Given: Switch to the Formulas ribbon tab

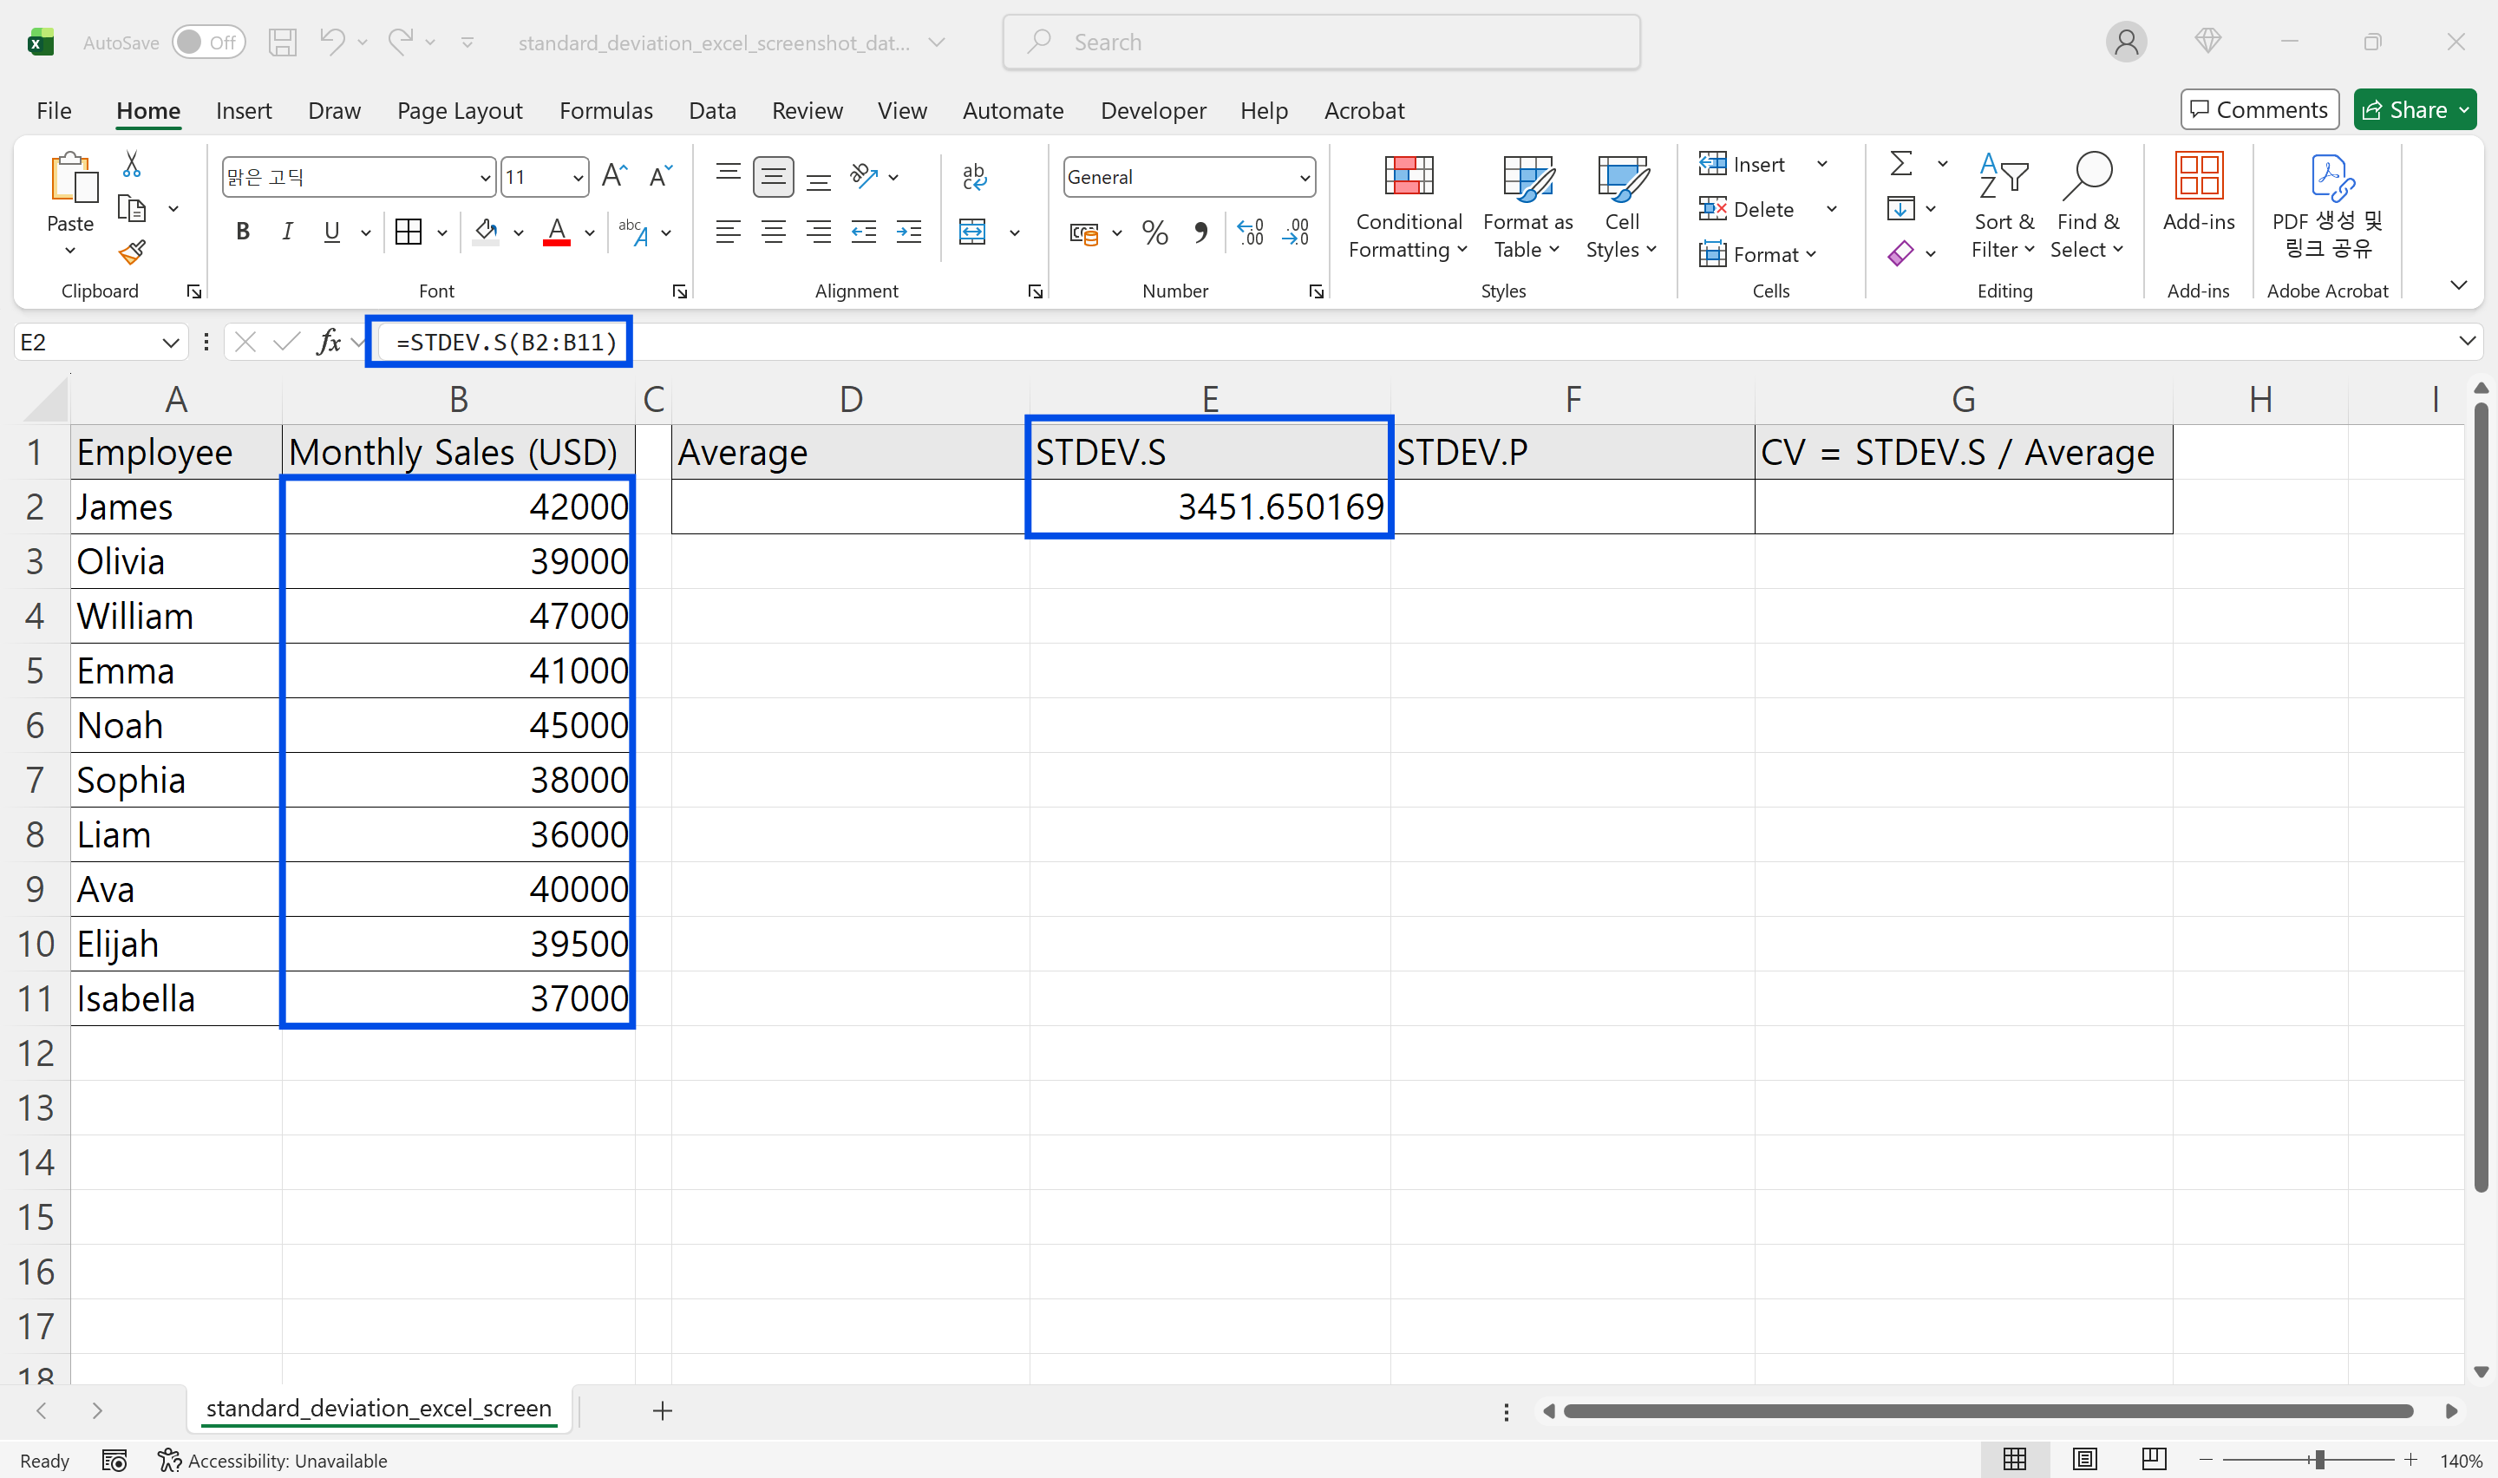Looking at the screenshot, I should pos(605,110).
